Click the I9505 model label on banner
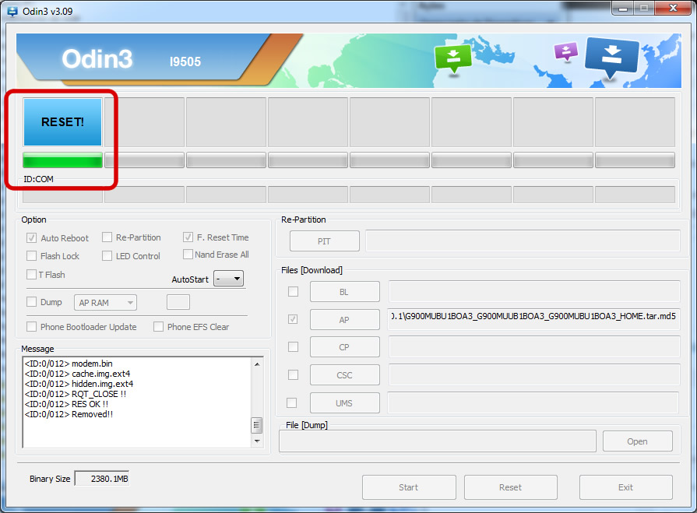 pos(185,61)
